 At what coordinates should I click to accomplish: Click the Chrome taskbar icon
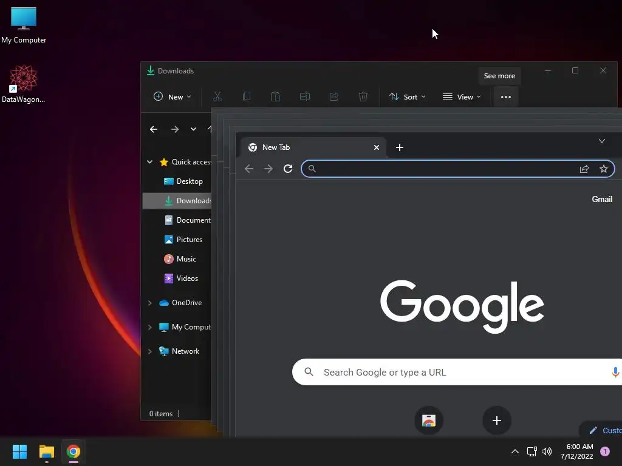(73, 451)
